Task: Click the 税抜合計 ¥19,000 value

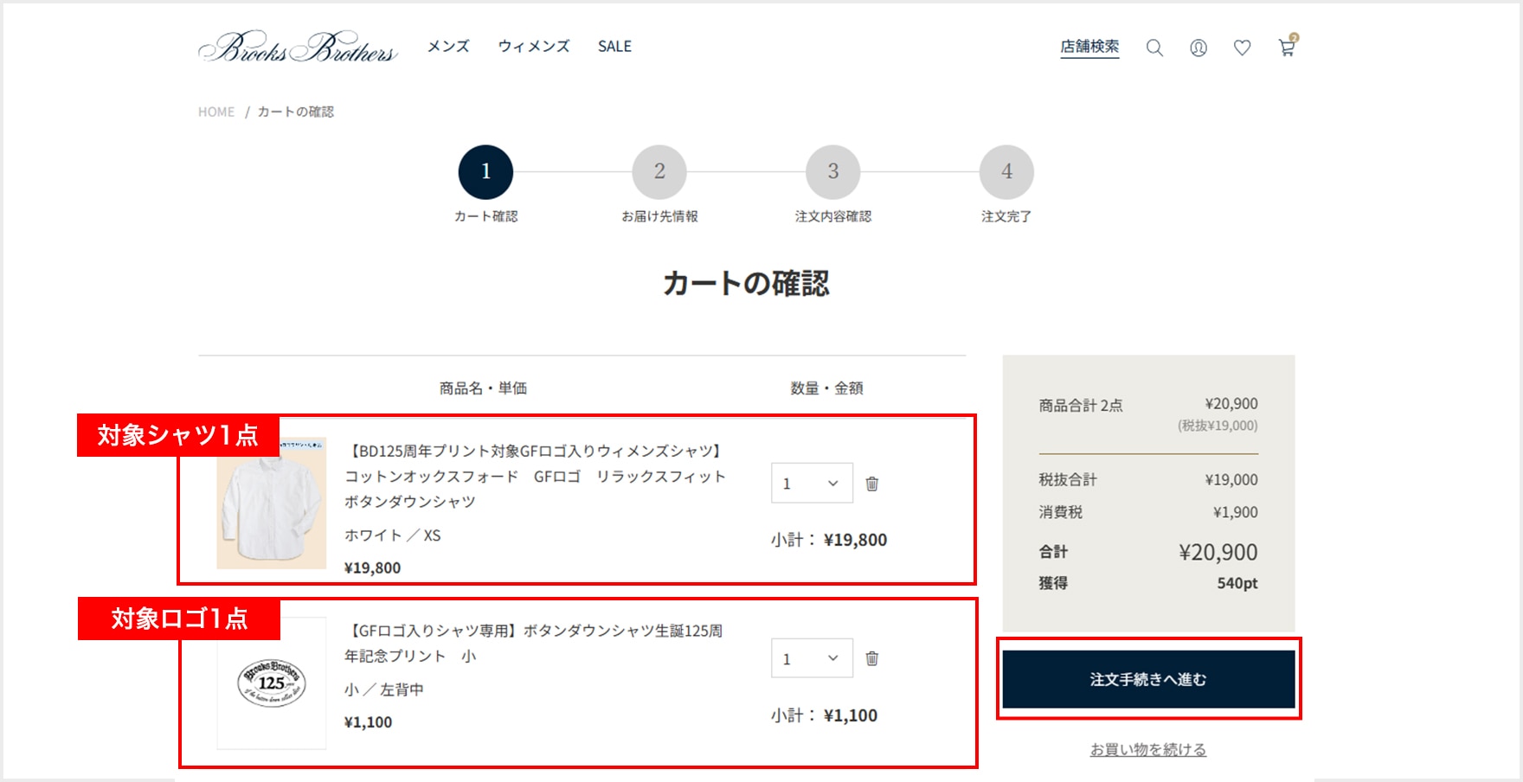Action: pyautogui.click(x=1231, y=479)
